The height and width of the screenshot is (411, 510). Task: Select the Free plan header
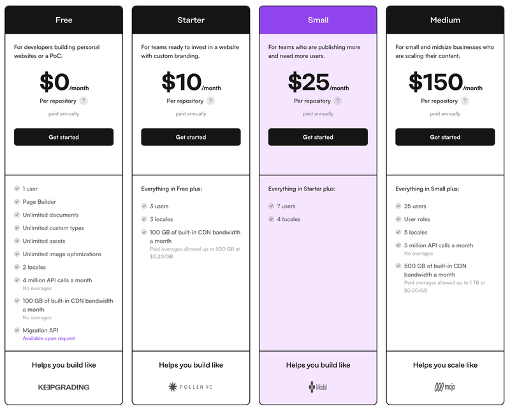click(64, 20)
